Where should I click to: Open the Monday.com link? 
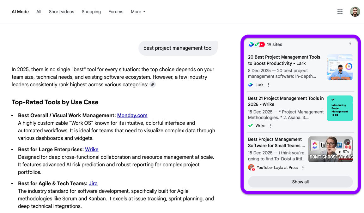tap(132, 115)
